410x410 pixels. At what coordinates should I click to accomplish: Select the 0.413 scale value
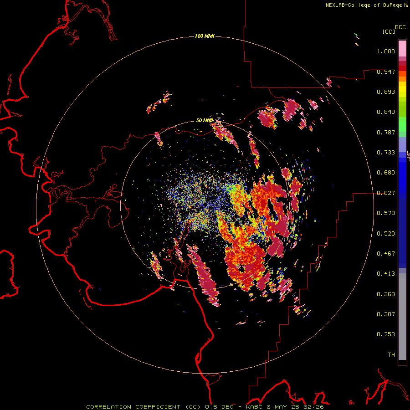point(386,274)
